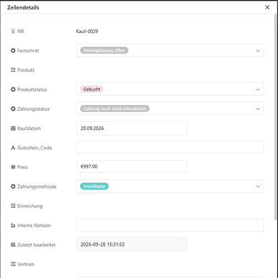Click the 'Zahlung noch nicht erforderlich' tag
The width and height of the screenshot is (278, 278).
point(115,108)
